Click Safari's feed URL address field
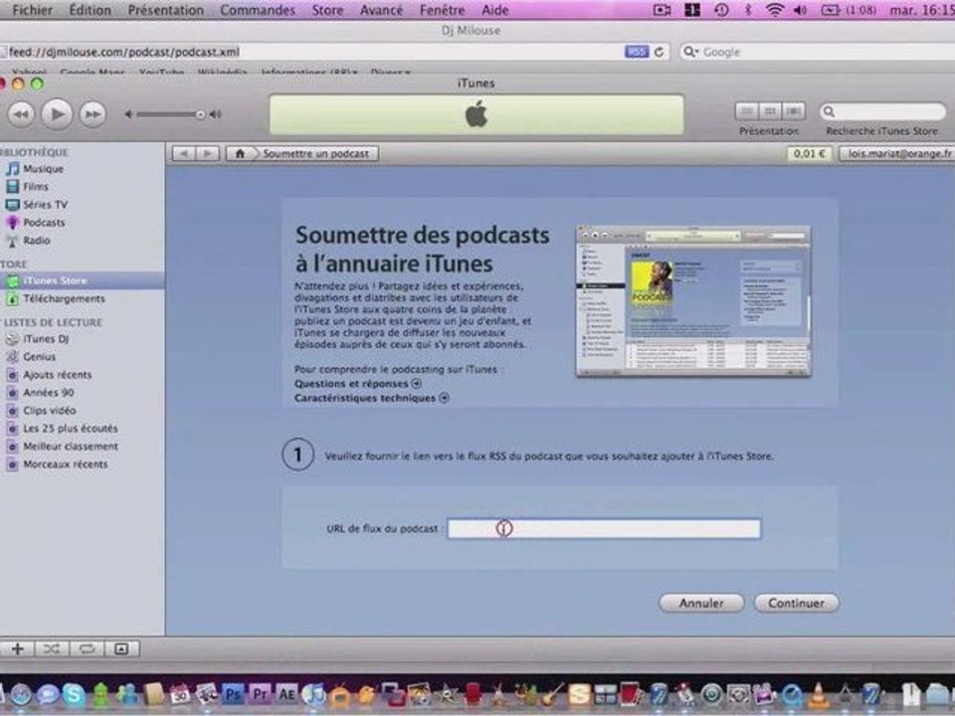 tap(311, 52)
